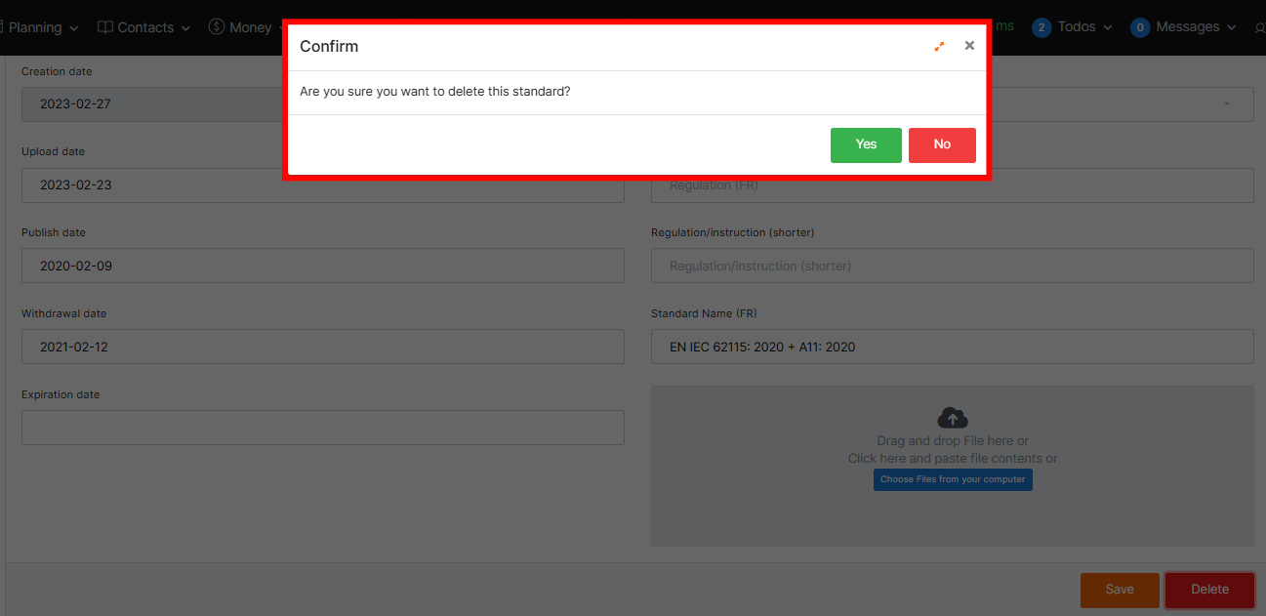Cancel deletion with the No button

(x=941, y=144)
